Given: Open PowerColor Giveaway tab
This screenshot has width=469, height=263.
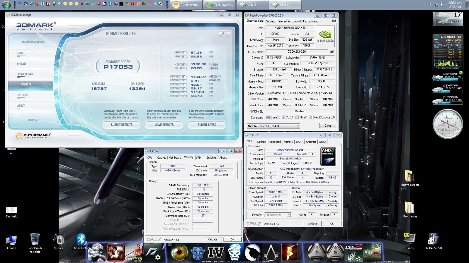Looking at the screenshot, I should click(305, 21).
